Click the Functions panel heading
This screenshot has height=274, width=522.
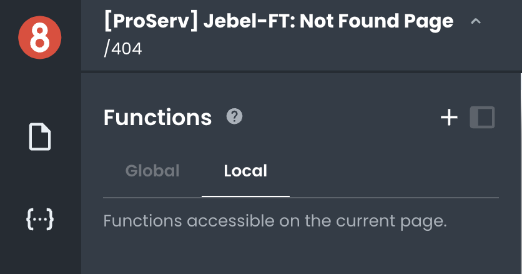157,117
